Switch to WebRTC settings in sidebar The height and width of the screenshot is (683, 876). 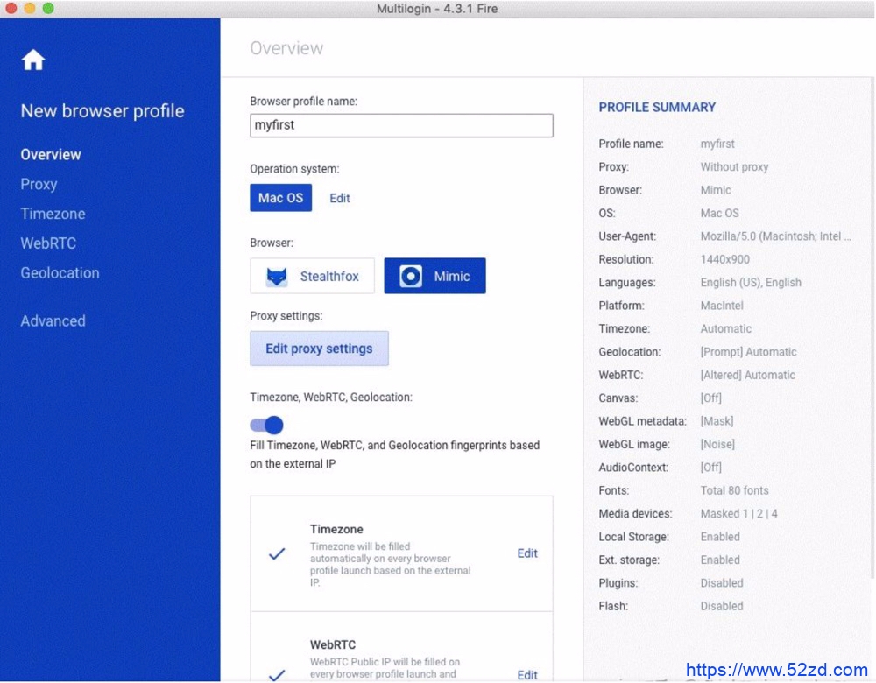tap(48, 243)
